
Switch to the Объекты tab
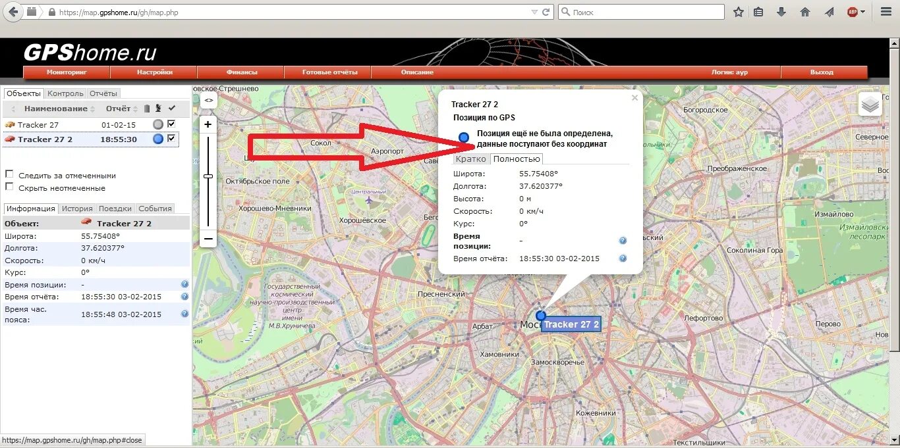pyautogui.click(x=24, y=93)
